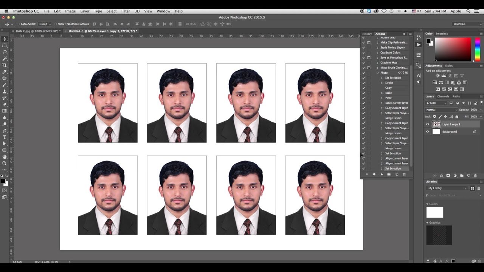Toggle checkmark for the Stroke action step
This screenshot has width=484, height=272.
363,83
